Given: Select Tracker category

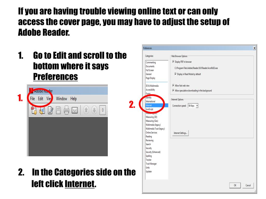Looking at the screenshot, I should [x=149, y=160].
